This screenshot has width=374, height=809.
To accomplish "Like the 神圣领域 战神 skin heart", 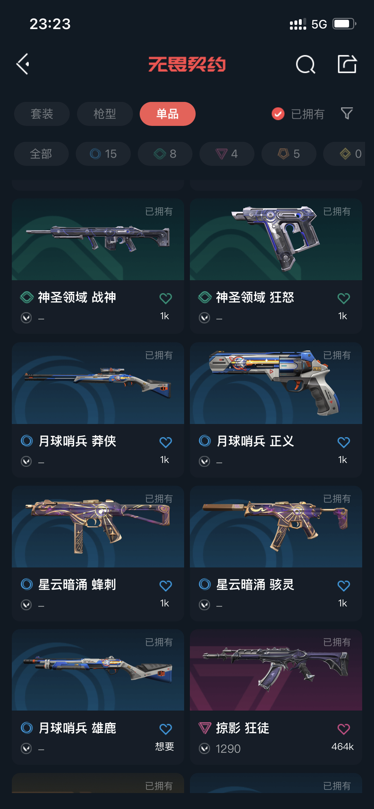I will pos(166,298).
